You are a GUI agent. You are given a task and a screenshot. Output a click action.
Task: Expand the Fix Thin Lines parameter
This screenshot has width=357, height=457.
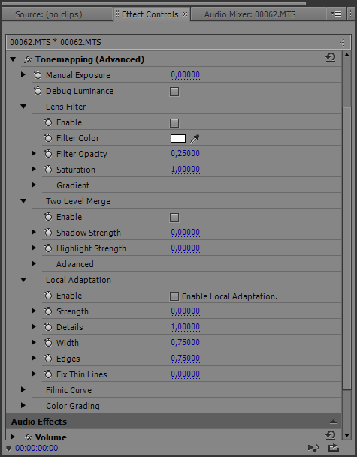point(34,374)
